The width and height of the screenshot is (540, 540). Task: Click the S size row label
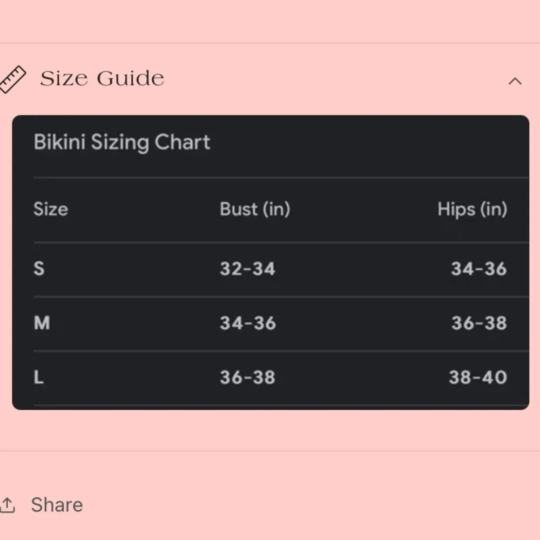[x=39, y=268]
